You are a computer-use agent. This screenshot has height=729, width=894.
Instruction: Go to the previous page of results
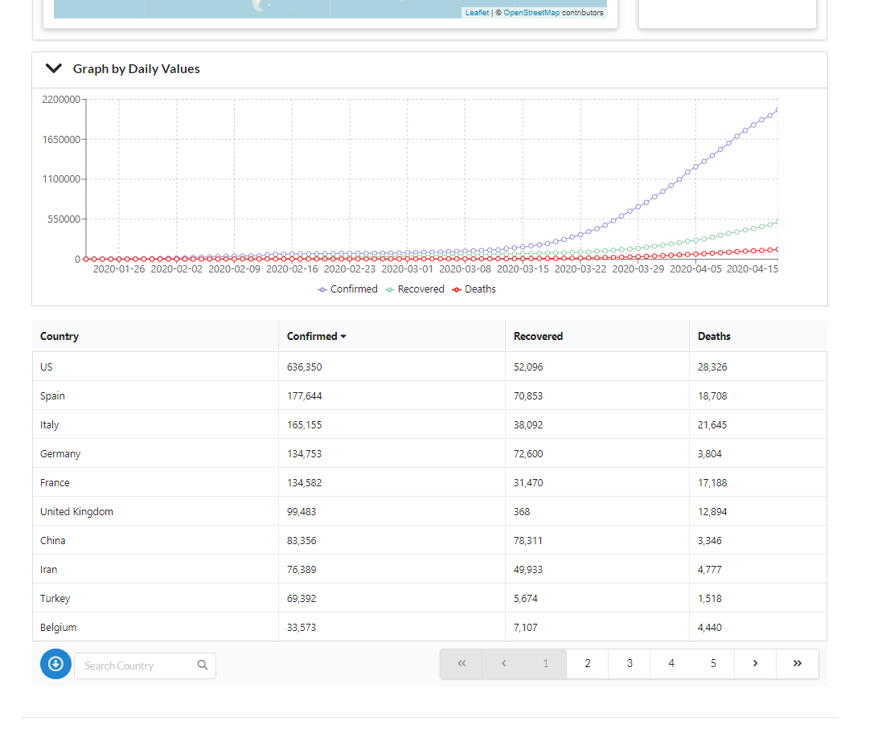coord(503,663)
